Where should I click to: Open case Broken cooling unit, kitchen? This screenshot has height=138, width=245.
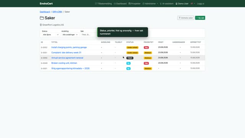pyautogui.click(x=64, y=63)
